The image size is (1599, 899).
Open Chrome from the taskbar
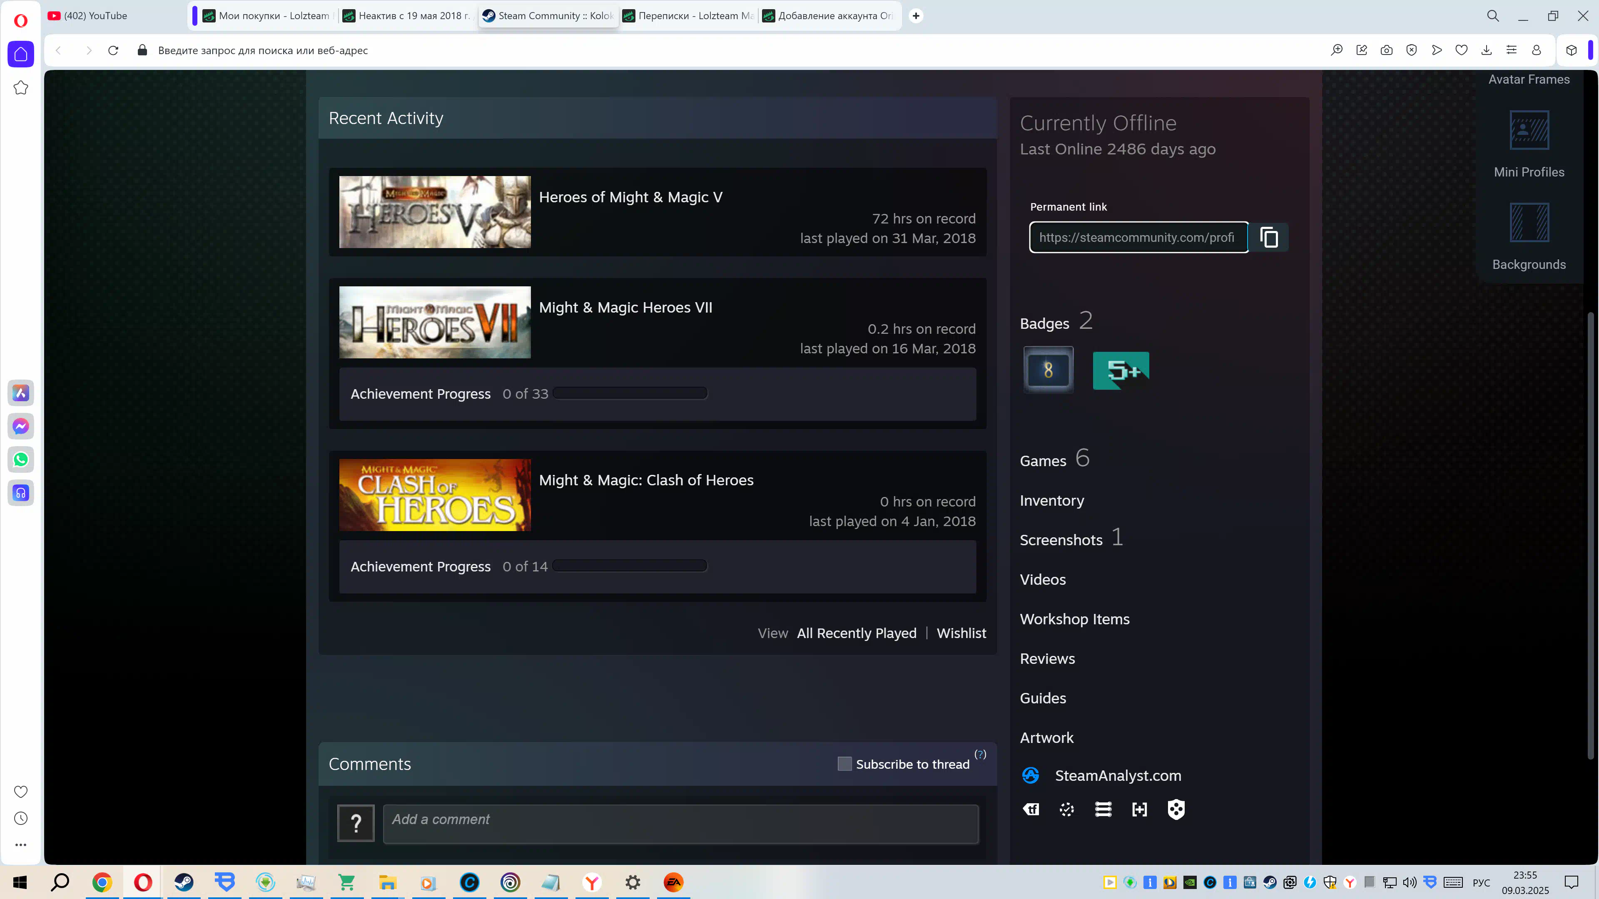tap(102, 882)
